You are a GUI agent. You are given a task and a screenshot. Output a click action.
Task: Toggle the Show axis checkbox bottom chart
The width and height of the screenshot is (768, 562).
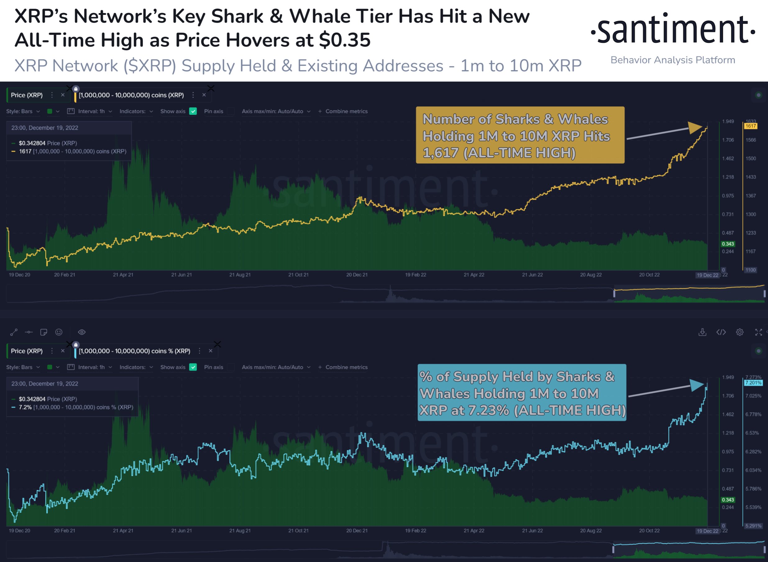(193, 366)
